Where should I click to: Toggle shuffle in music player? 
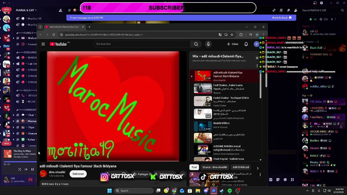tap(20, 170)
